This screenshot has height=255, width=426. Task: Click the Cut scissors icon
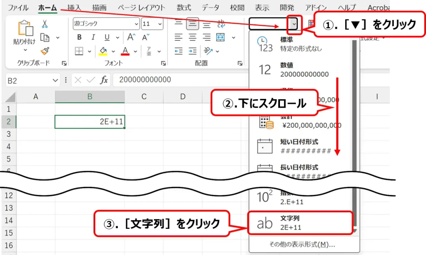[x=45, y=24]
